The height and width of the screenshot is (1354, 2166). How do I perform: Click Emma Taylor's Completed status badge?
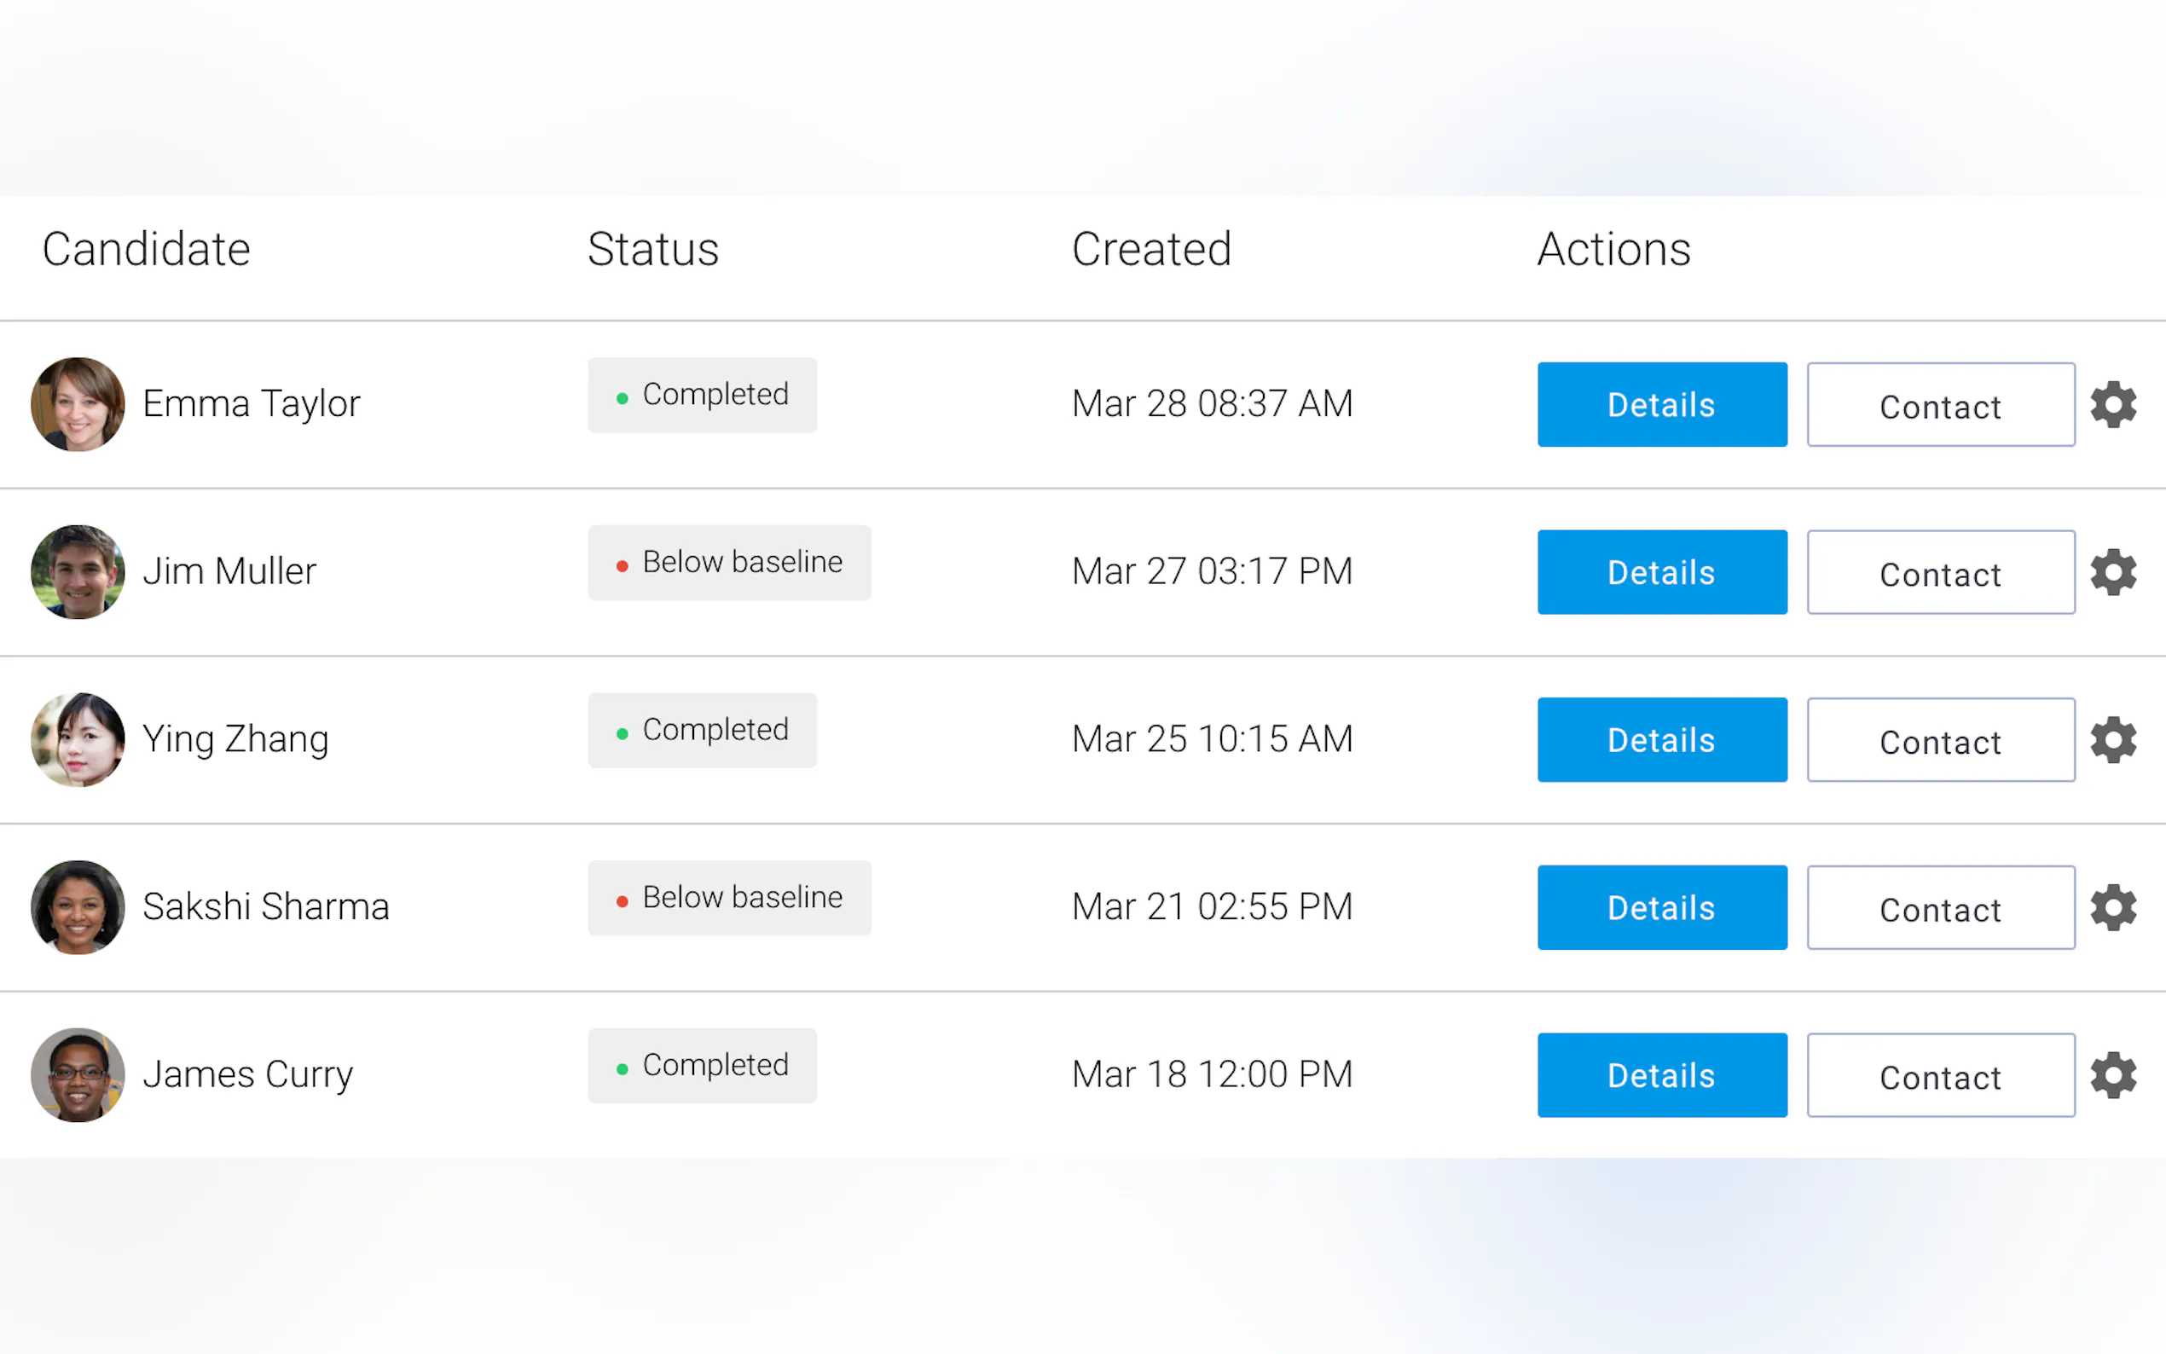[702, 395]
